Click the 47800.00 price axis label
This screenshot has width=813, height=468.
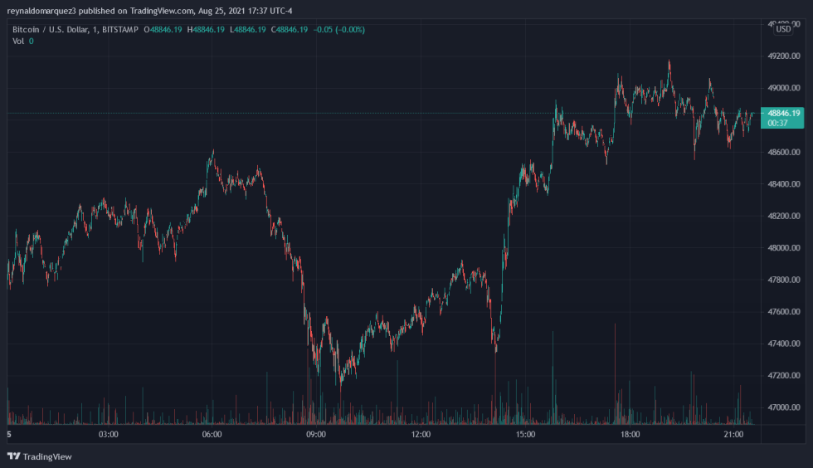tap(783, 280)
